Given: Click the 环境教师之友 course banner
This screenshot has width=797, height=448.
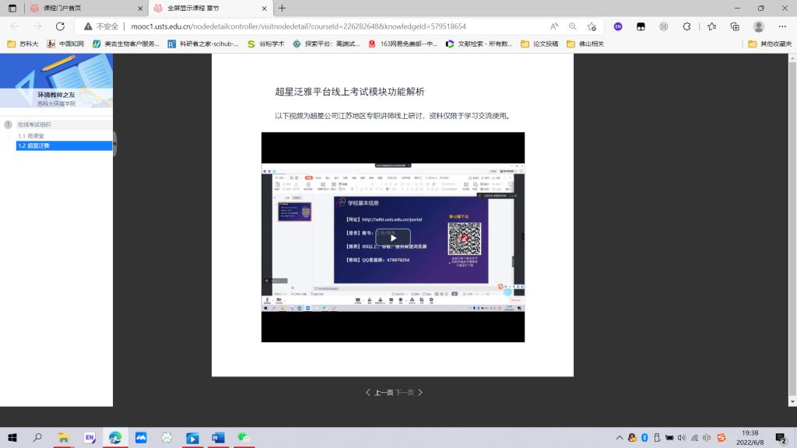Looking at the screenshot, I should click(x=56, y=81).
